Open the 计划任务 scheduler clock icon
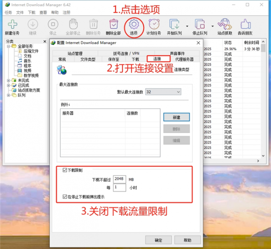271x249 pixels. (154, 24)
